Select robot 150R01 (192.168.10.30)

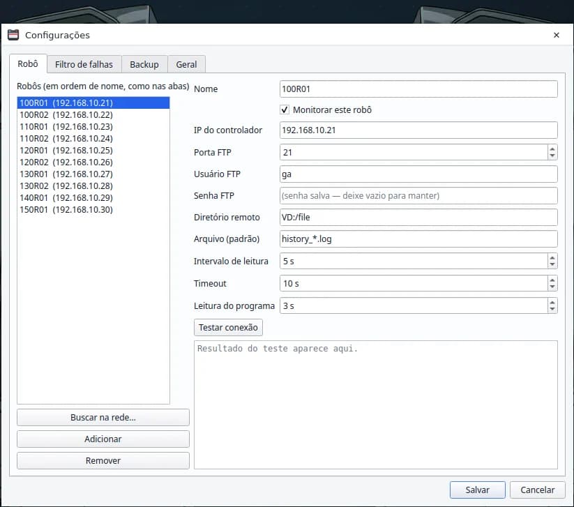click(x=93, y=210)
